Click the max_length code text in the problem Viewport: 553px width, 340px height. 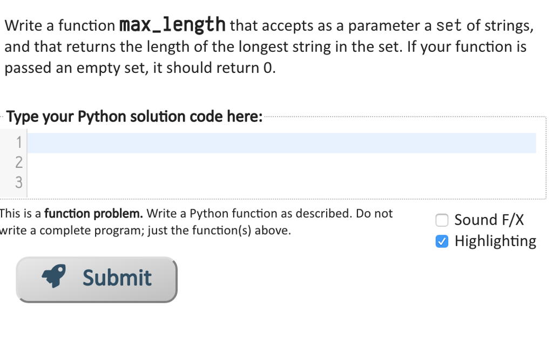(172, 24)
